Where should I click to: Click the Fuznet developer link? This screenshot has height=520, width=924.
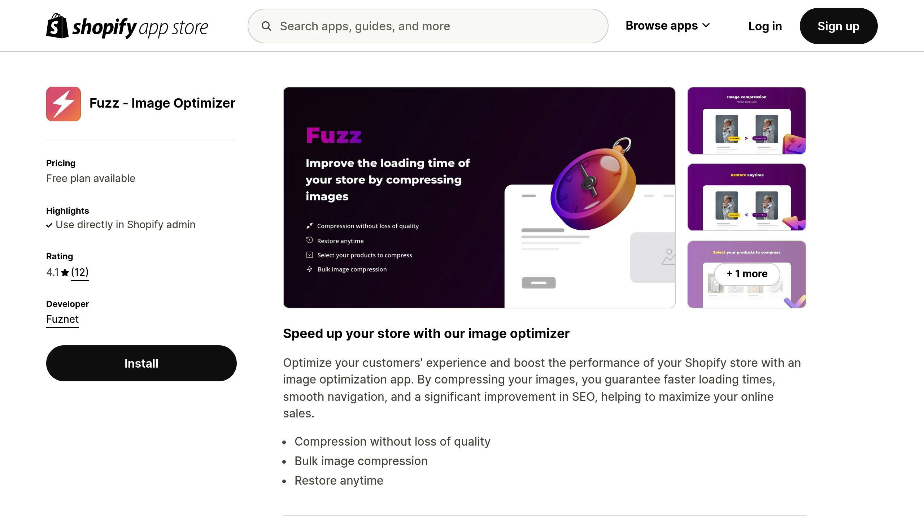[62, 319]
